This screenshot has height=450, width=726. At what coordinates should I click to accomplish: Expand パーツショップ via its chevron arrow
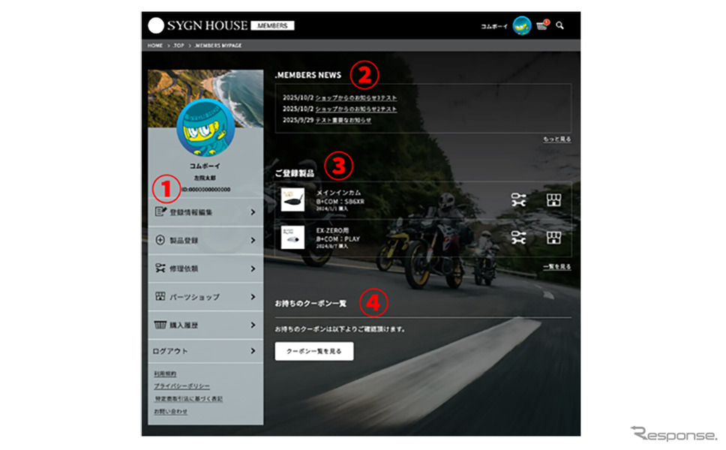pos(253,297)
